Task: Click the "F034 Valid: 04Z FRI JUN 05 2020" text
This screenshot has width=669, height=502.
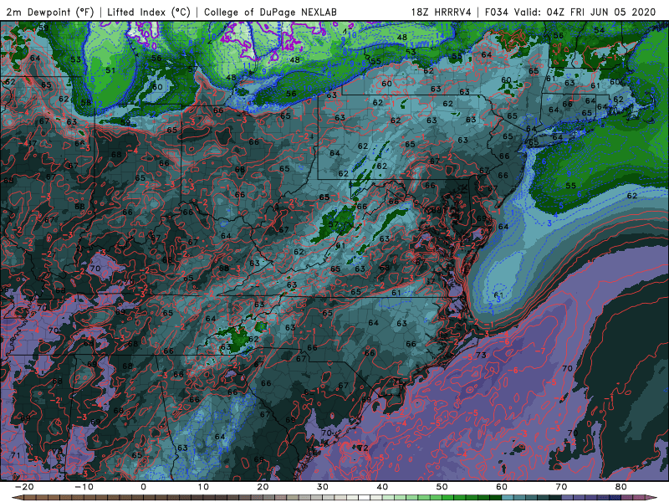Action: pos(570,12)
